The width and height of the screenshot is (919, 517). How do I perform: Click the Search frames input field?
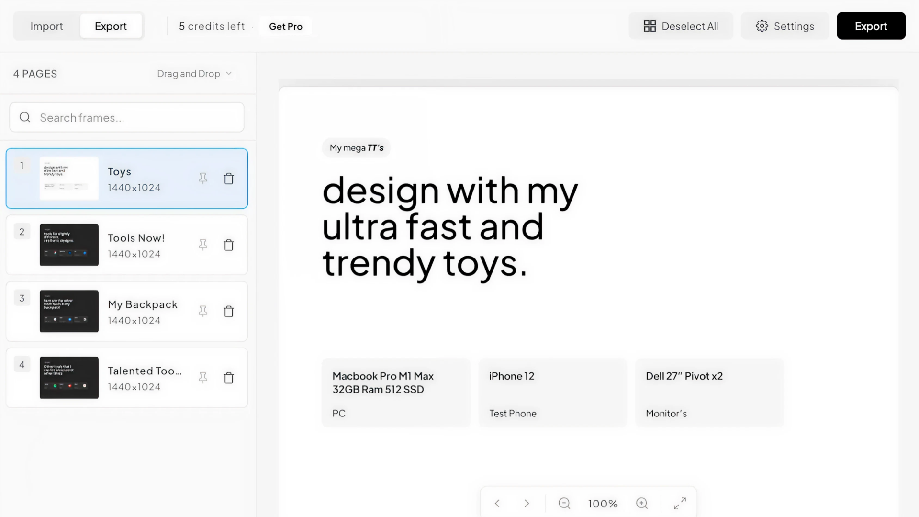(x=127, y=118)
